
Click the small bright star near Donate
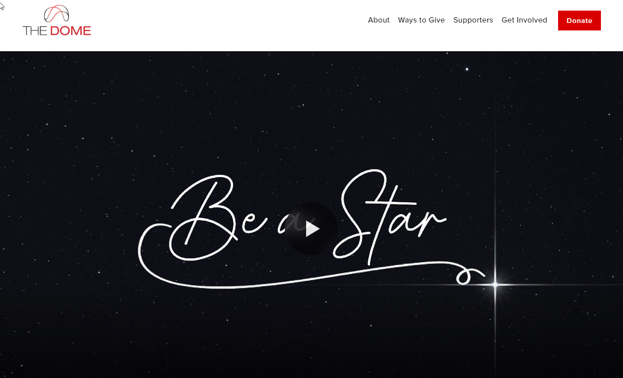[467, 69]
